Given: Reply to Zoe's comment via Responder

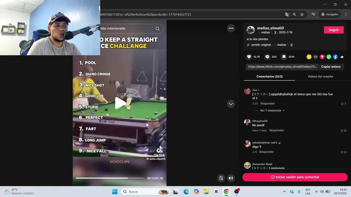Looking at the screenshot, I should click(x=268, y=104).
